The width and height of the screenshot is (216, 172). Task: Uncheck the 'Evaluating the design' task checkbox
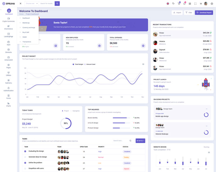[25, 151]
